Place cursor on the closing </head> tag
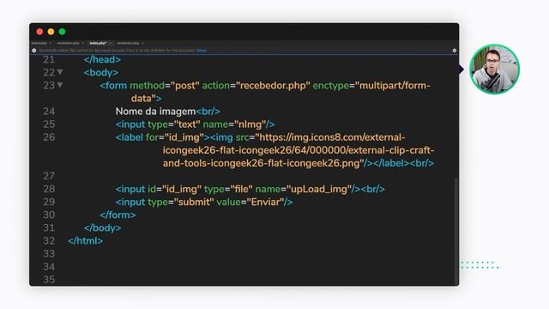 (x=102, y=59)
